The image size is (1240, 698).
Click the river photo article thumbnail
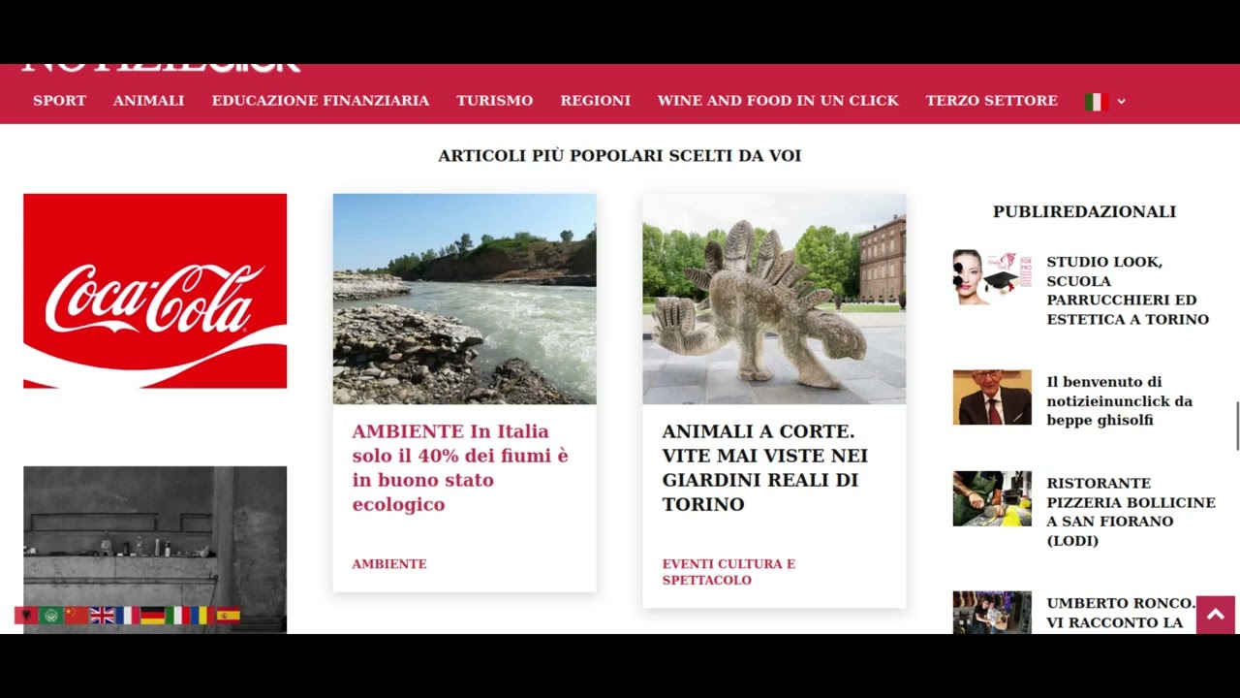pos(465,299)
